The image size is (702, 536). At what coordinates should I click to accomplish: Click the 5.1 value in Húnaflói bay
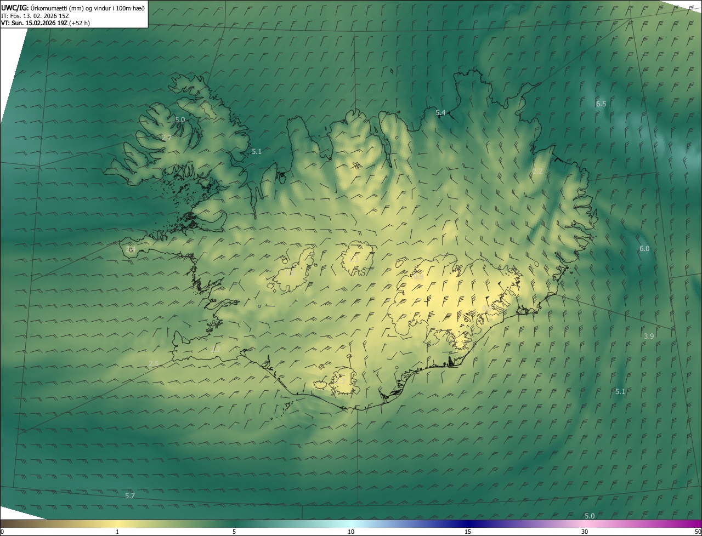coord(257,151)
